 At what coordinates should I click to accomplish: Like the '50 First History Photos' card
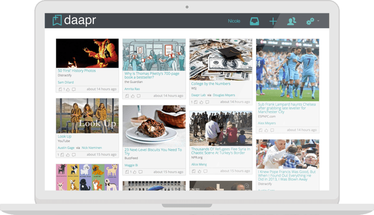tap(68, 89)
